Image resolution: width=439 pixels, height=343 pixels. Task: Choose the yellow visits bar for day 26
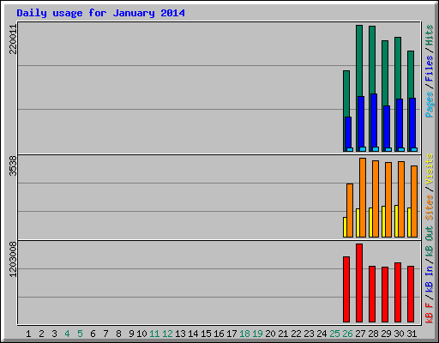[345, 227]
